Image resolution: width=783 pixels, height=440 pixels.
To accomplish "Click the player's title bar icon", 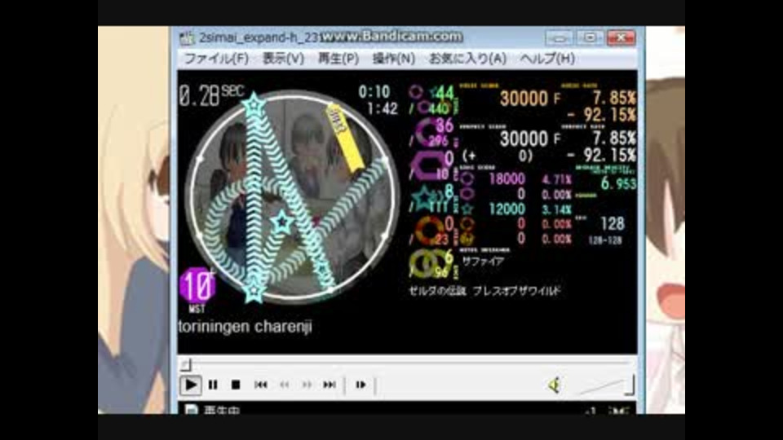I will pyautogui.click(x=187, y=38).
